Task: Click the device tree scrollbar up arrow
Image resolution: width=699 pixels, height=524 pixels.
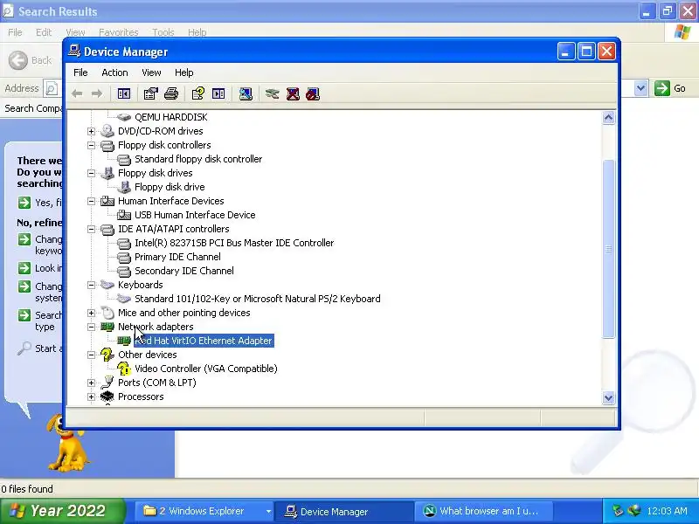Action: click(x=608, y=118)
